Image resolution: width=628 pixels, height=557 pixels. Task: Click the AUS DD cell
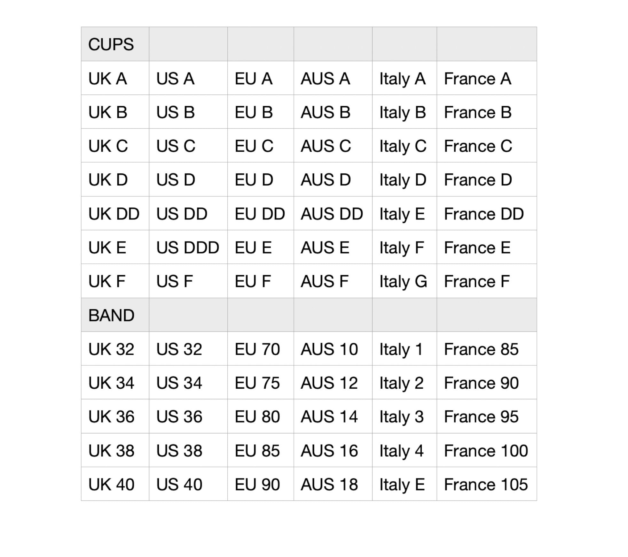point(333,213)
